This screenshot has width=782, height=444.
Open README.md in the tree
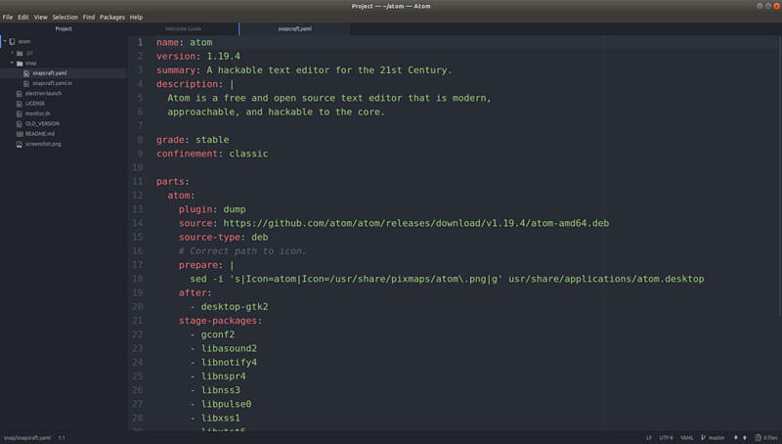tap(40, 134)
